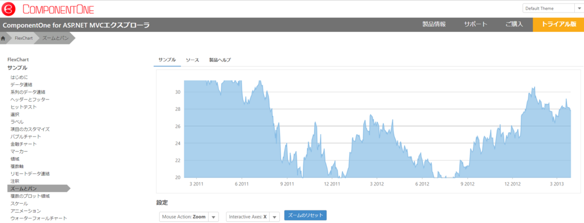Open ヘッダーとフッター in the sidebar
Viewport: 584px width, 223px height.
pos(30,100)
